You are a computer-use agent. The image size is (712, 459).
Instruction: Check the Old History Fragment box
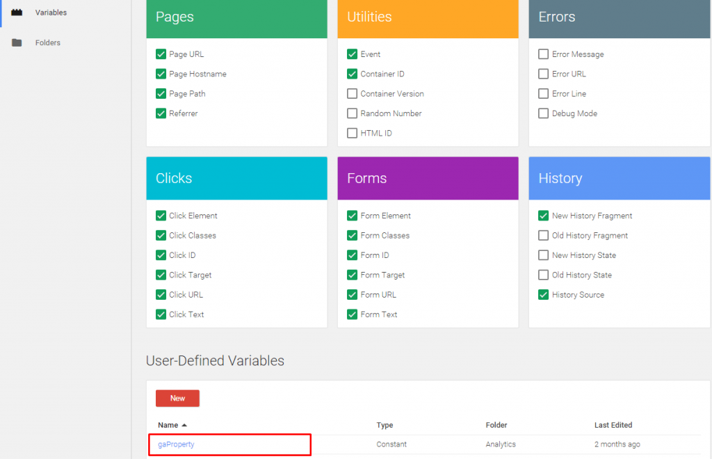click(544, 236)
